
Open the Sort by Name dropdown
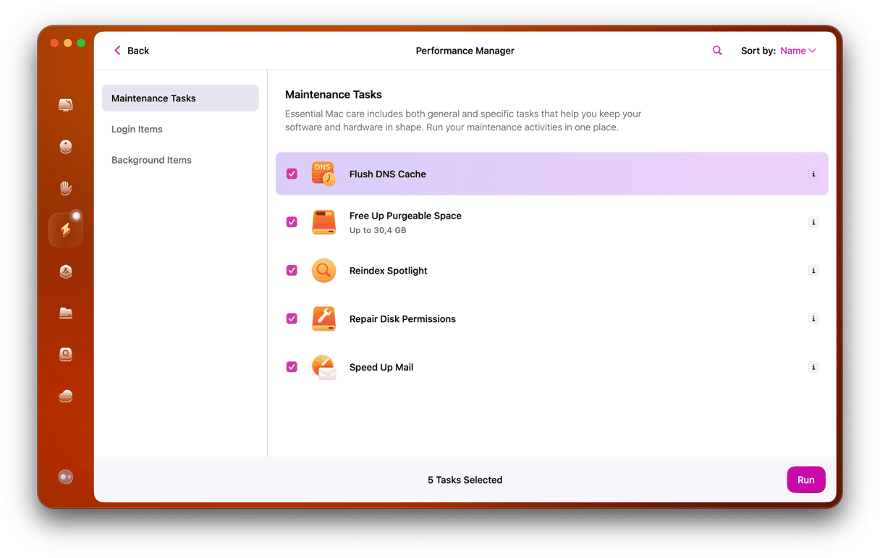(797, 51)
